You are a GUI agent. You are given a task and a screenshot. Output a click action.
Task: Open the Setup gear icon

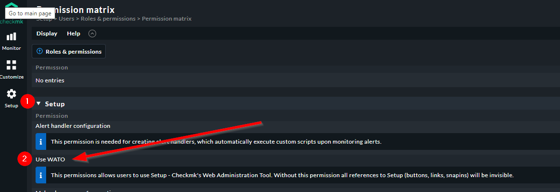pyautogui.click(x=12, y=94)
